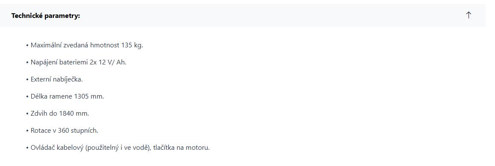Click the "Délka ramene" label

51,96
